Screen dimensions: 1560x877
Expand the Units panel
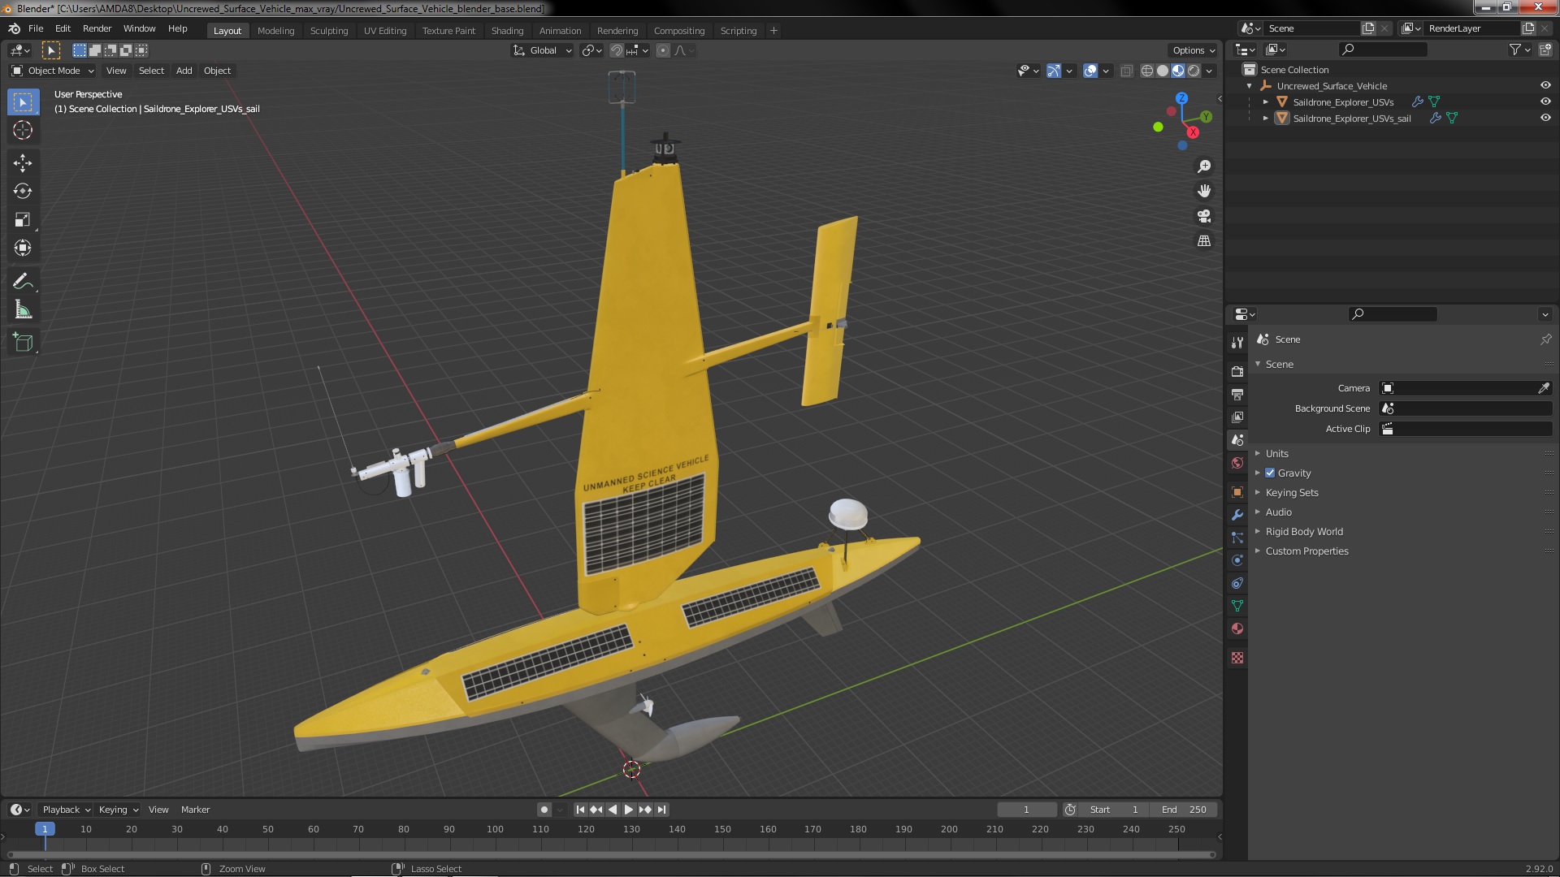click(x=1276, y=453)
